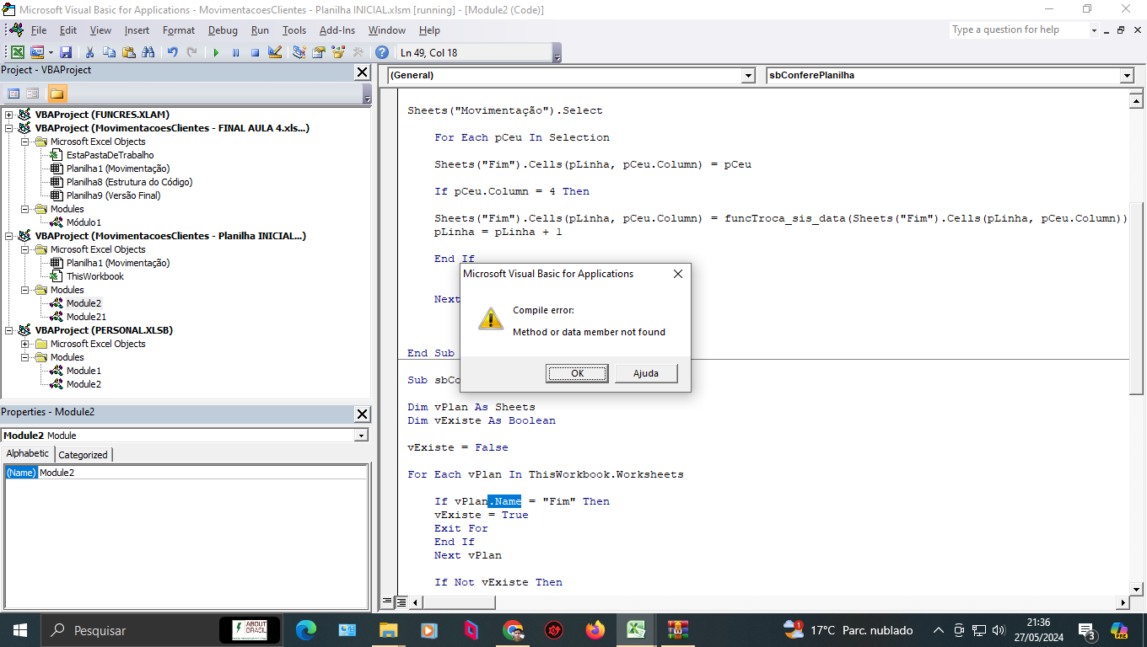Click the Project Explorer toolbar icon
This screenshot has width=1147, height=647.
coord(299,52)
